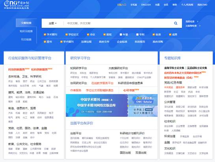Open 吴孟超院士论文集 link
Viewport: 215px width, 162px height.
(197, 68)
